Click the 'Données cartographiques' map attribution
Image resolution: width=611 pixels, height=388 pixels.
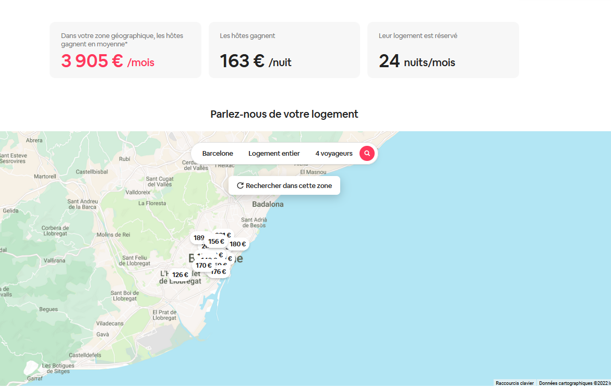point(573,383)
